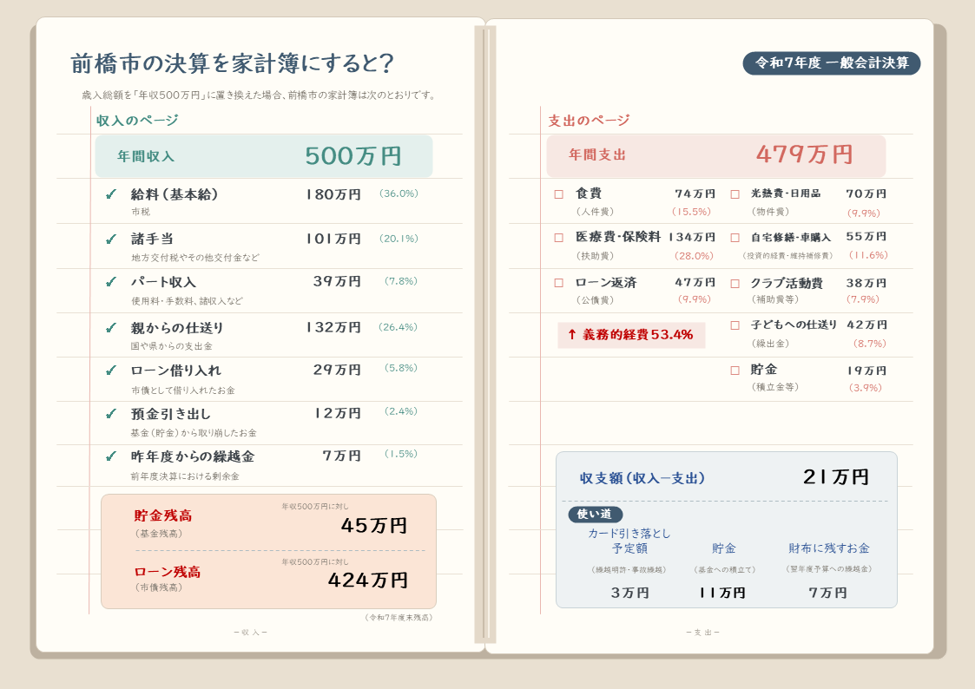
Task: Click the (20.1%) percentage
Action: [x=399, y=239]
